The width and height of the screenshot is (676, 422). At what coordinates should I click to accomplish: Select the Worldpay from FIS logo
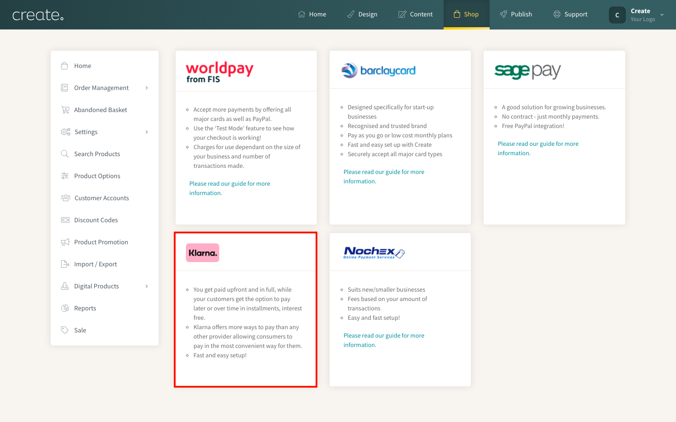point(220,72)
